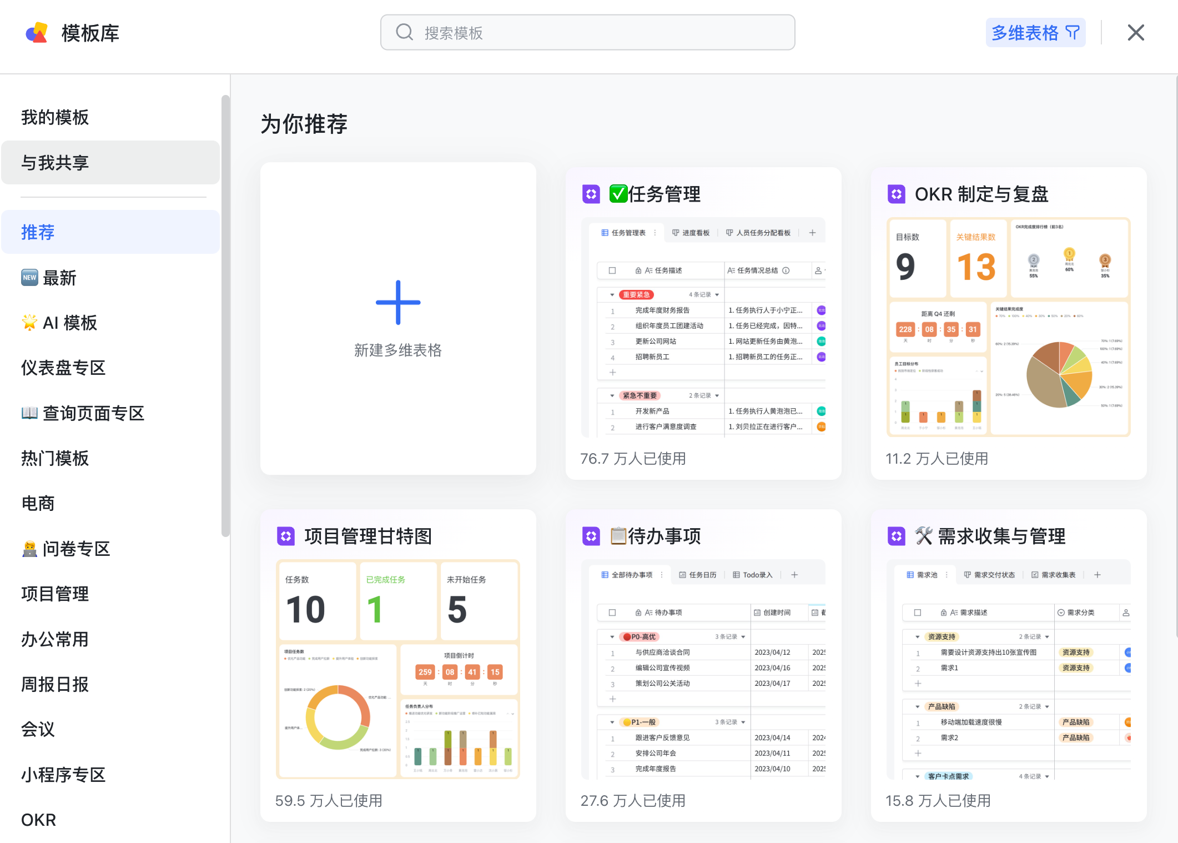The image size is (1178, 843).
Task: Collapse the 重要紧急 group triangle
Action: (612, 295)
